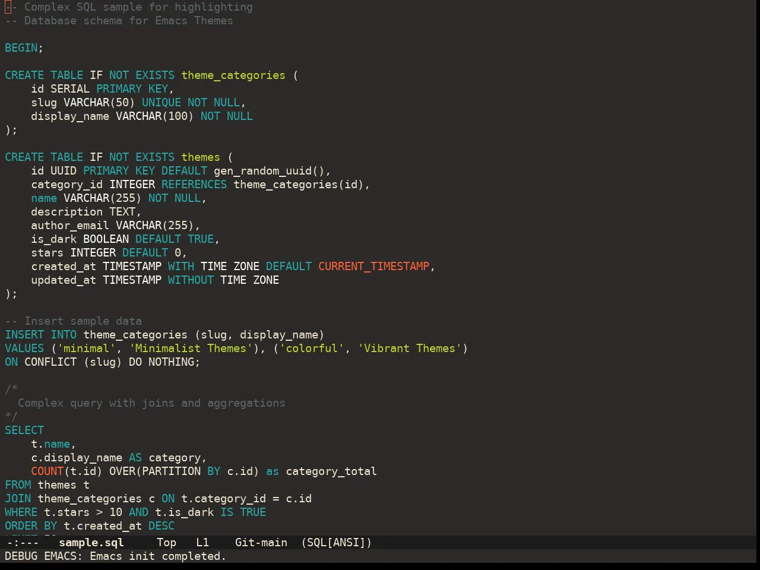The image size is (760, 570).
Task: Click the 'Vibrant Themes' string
Action: tap(410, 349)
